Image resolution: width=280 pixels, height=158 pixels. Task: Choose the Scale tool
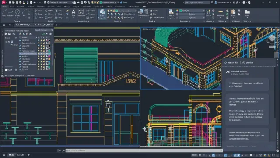tap(49, 18)
